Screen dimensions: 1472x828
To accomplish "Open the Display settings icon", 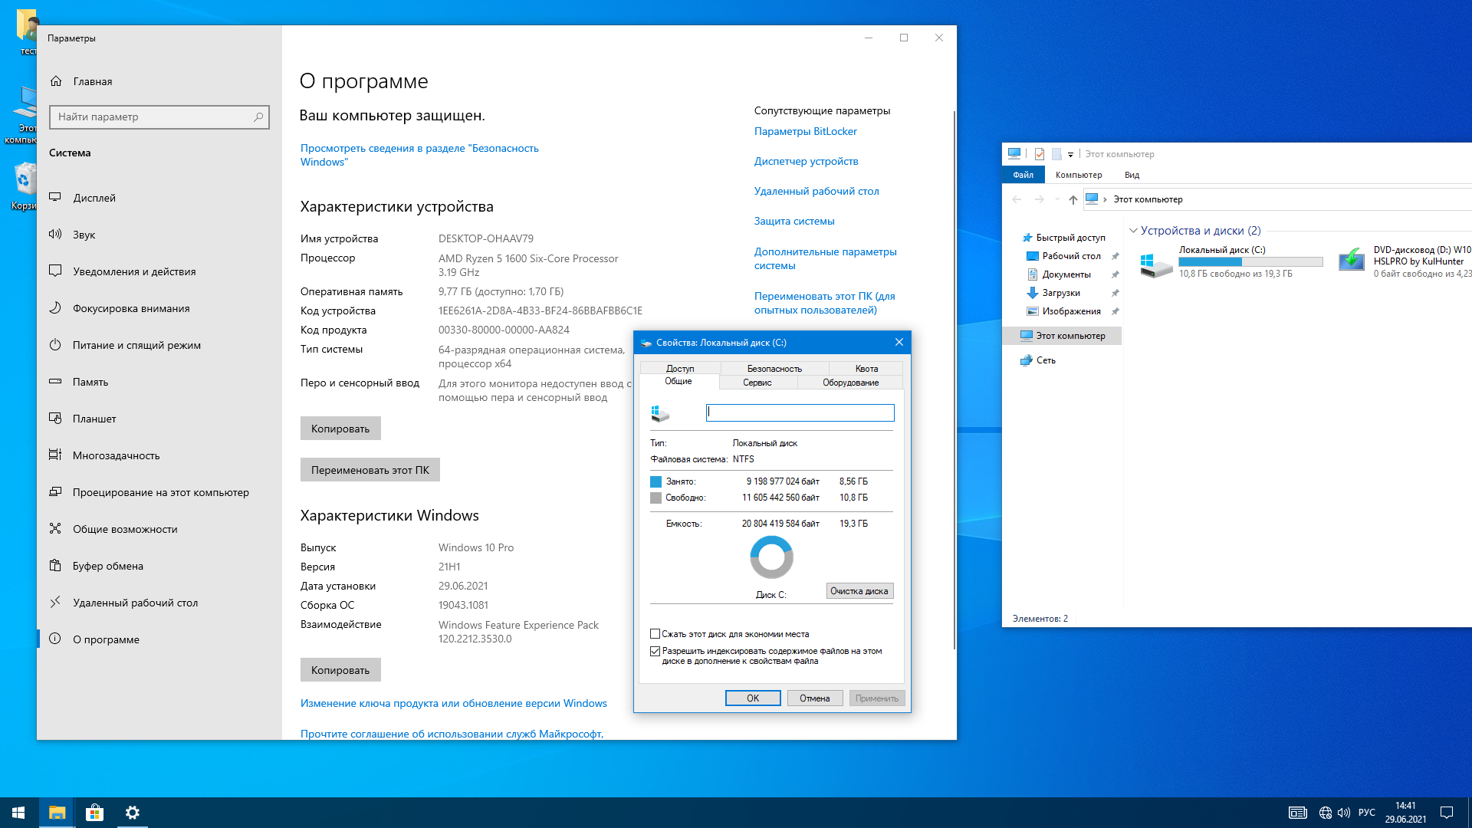I will (55, 198).
